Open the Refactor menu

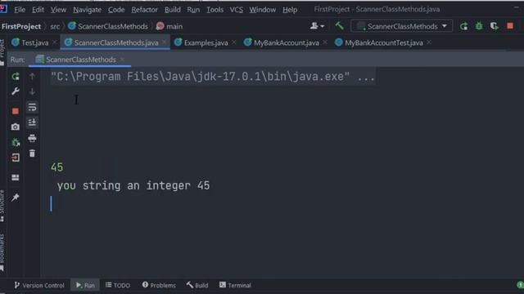[144, 10]
